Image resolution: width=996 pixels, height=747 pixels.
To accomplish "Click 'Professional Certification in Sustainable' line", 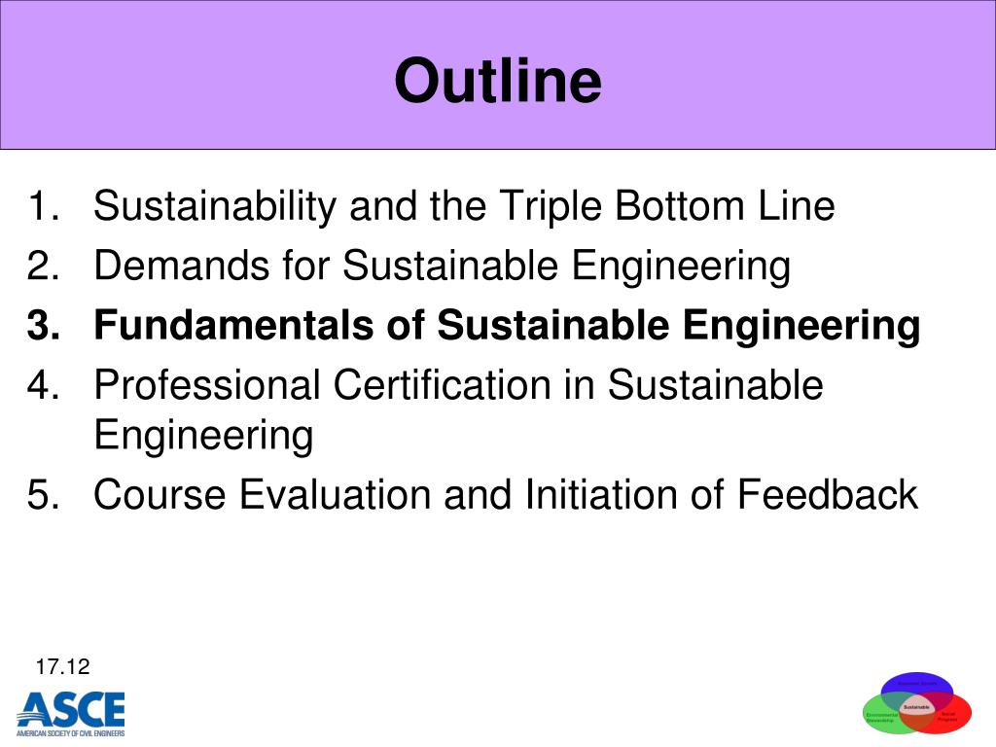I will (458, 385).
